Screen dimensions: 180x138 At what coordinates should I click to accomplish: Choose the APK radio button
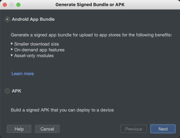[7, 91]
